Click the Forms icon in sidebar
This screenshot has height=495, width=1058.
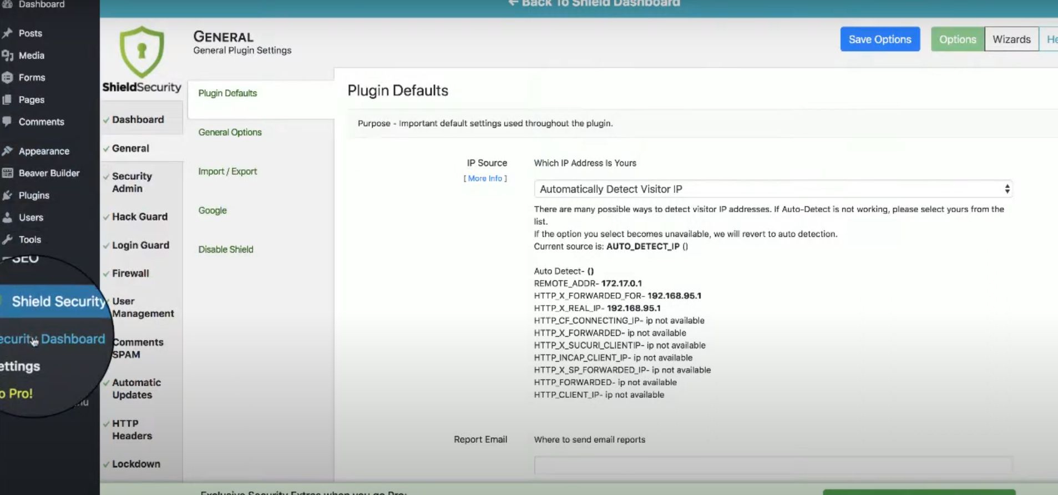point(7,78)
